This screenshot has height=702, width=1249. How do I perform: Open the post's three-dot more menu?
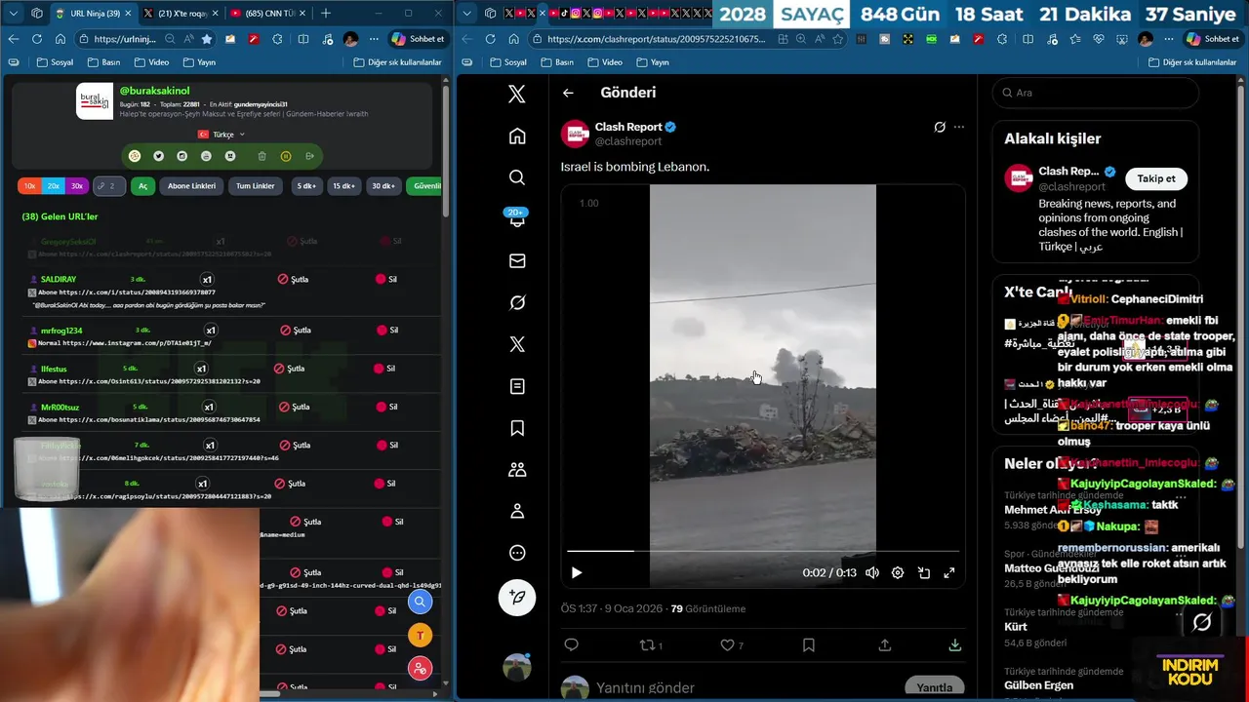tap(959, 127)
